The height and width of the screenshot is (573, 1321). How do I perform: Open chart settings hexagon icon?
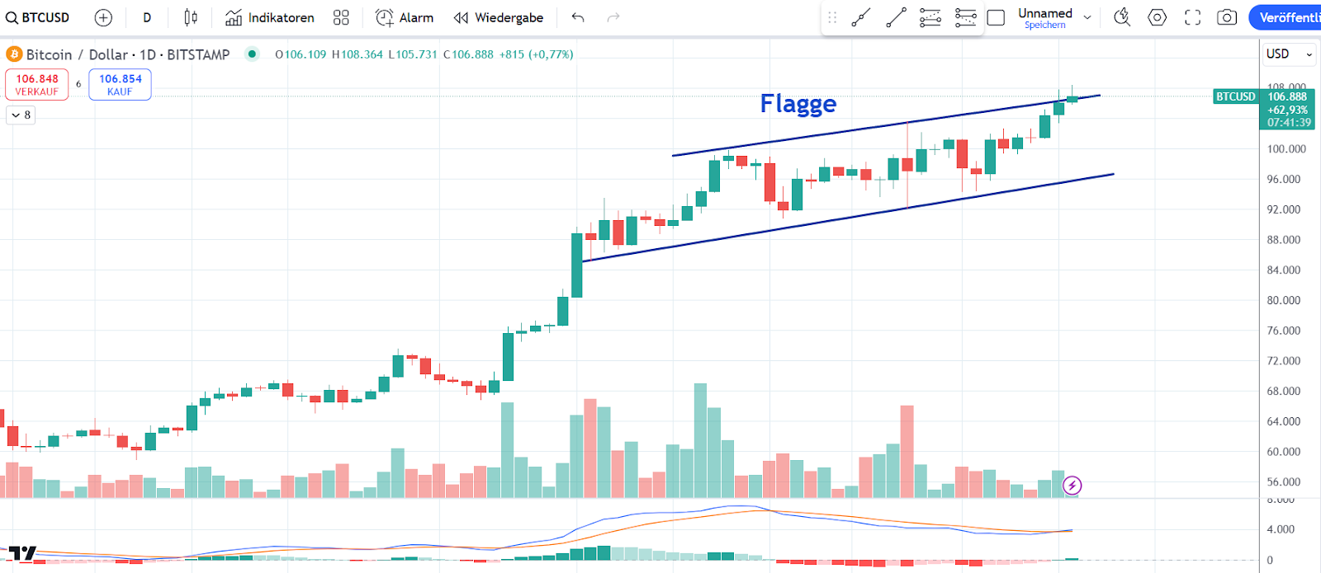(1158, 17)
